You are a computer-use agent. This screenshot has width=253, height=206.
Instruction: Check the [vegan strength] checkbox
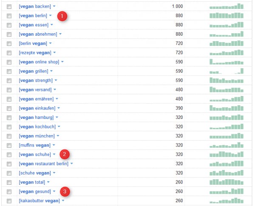click(x=9, y=80)
